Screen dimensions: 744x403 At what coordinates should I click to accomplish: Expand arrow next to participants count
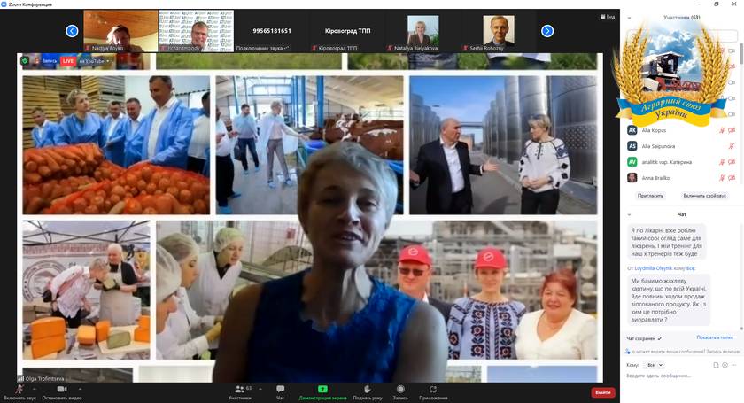tap(260, 389)
